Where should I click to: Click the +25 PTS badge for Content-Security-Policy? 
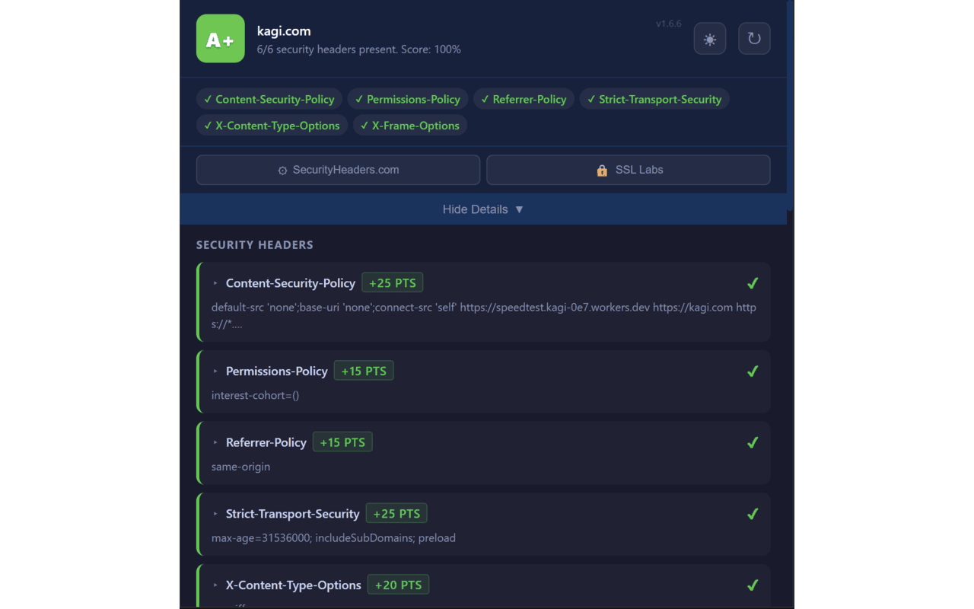[393, 283]
